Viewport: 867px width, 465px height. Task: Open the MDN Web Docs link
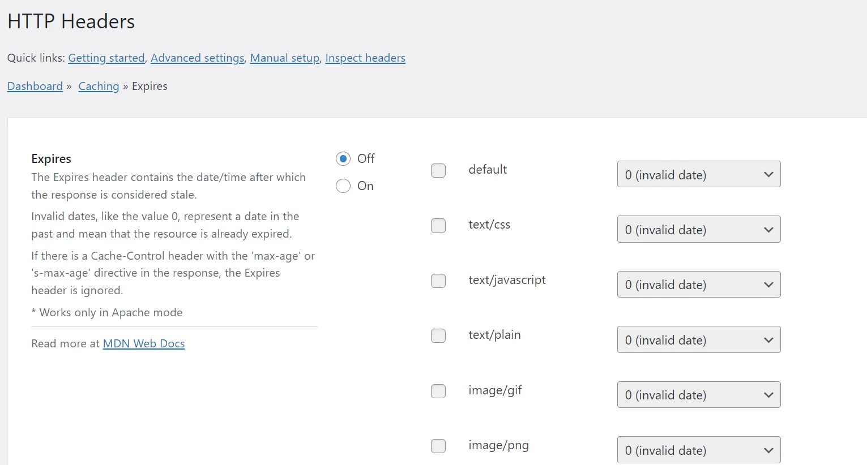(144, 343)
